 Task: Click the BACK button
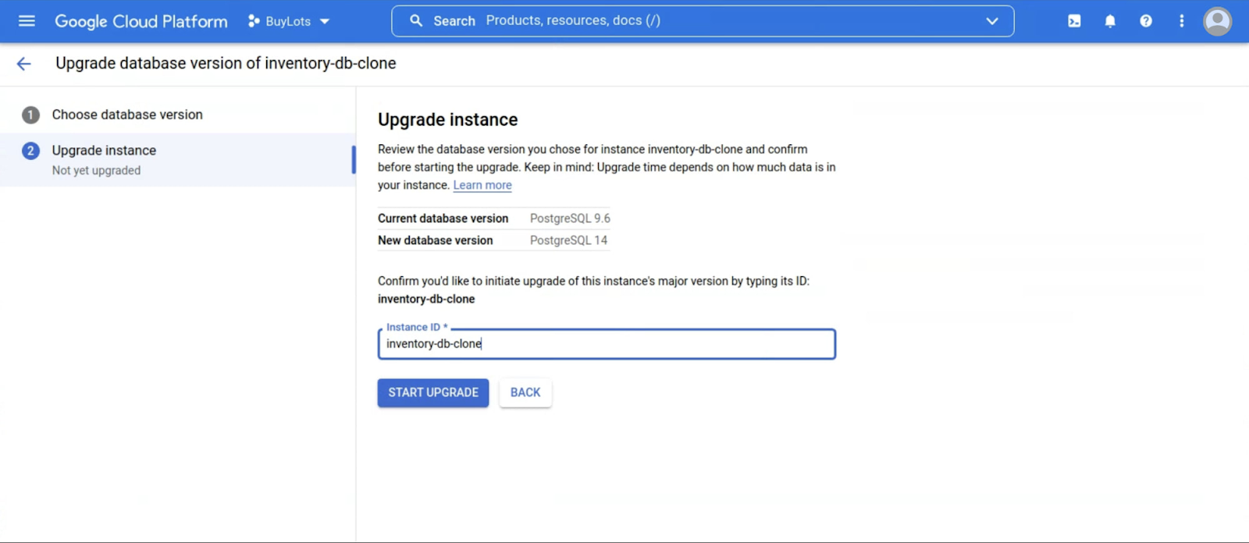(525, 392)
